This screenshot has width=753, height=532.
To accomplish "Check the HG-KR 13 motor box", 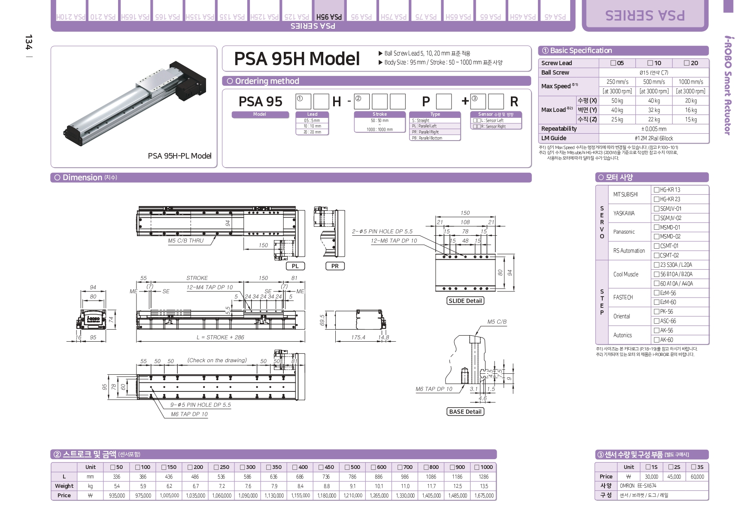I will pyautogui.click(x=656, y=190).
